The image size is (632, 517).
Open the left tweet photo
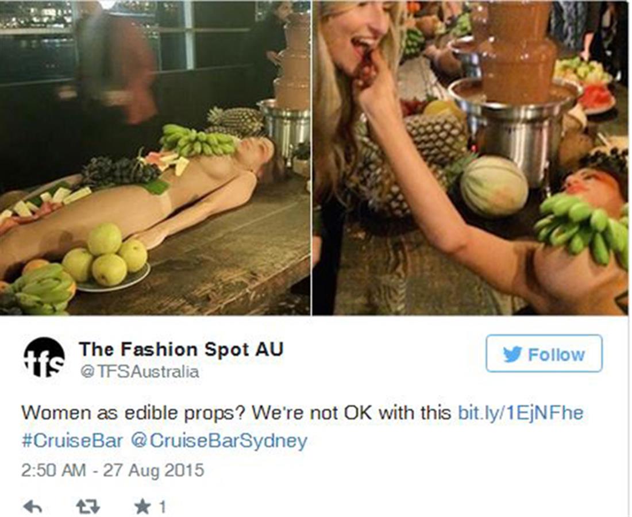pos(155,157)
